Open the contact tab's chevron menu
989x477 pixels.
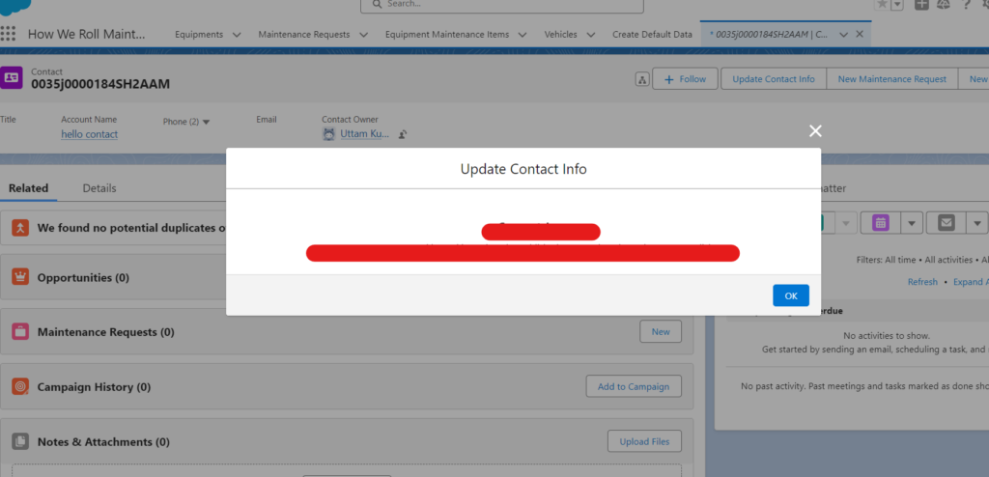844,35
